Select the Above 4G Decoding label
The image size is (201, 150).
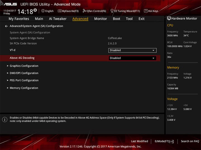(x=22, y=58)
